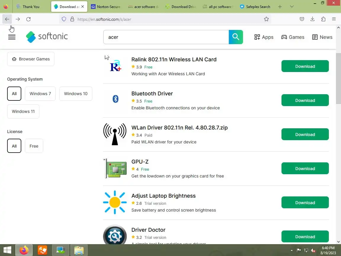This screenshot has height=256, width=341.
Task: Switch to the Thank You tab
Action: [x=31, y=7]
